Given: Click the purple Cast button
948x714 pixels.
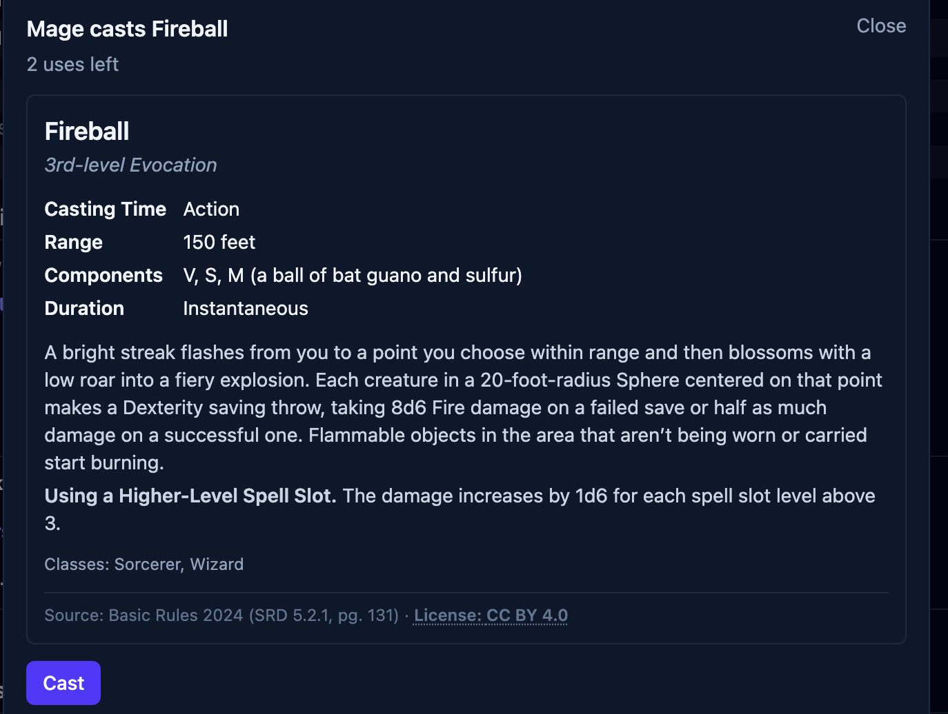Looking at the screenshot, I should 63,683.
